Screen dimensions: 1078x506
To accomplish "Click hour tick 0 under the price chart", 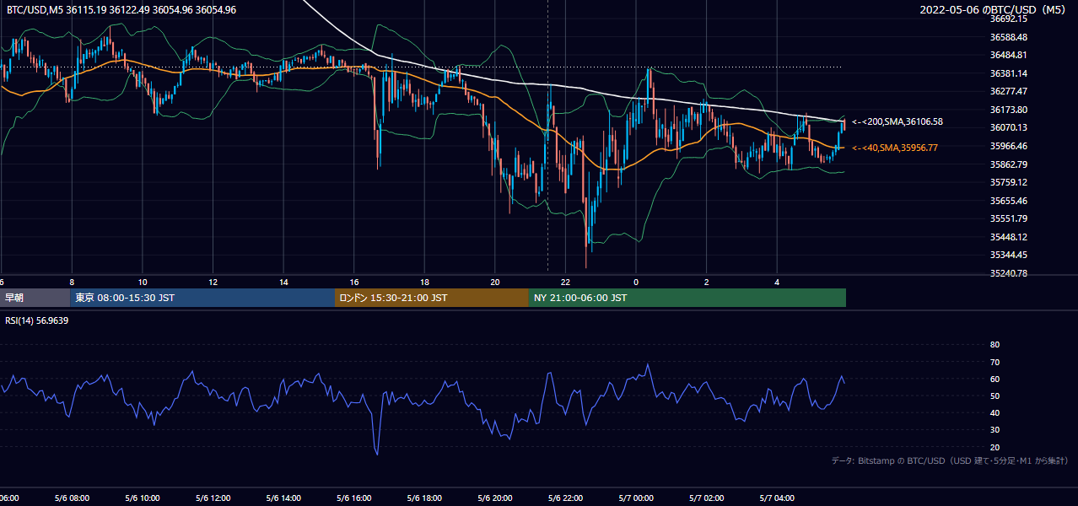I will (636, 282).
